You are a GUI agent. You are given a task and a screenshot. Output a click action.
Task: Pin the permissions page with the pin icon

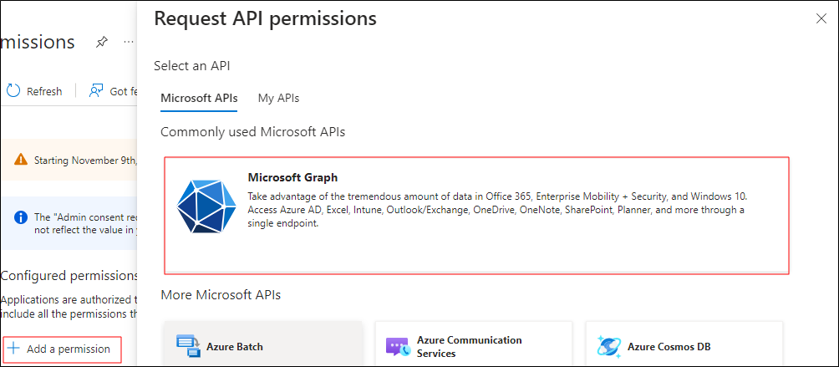pyautogui.click(x=102, y=42)
